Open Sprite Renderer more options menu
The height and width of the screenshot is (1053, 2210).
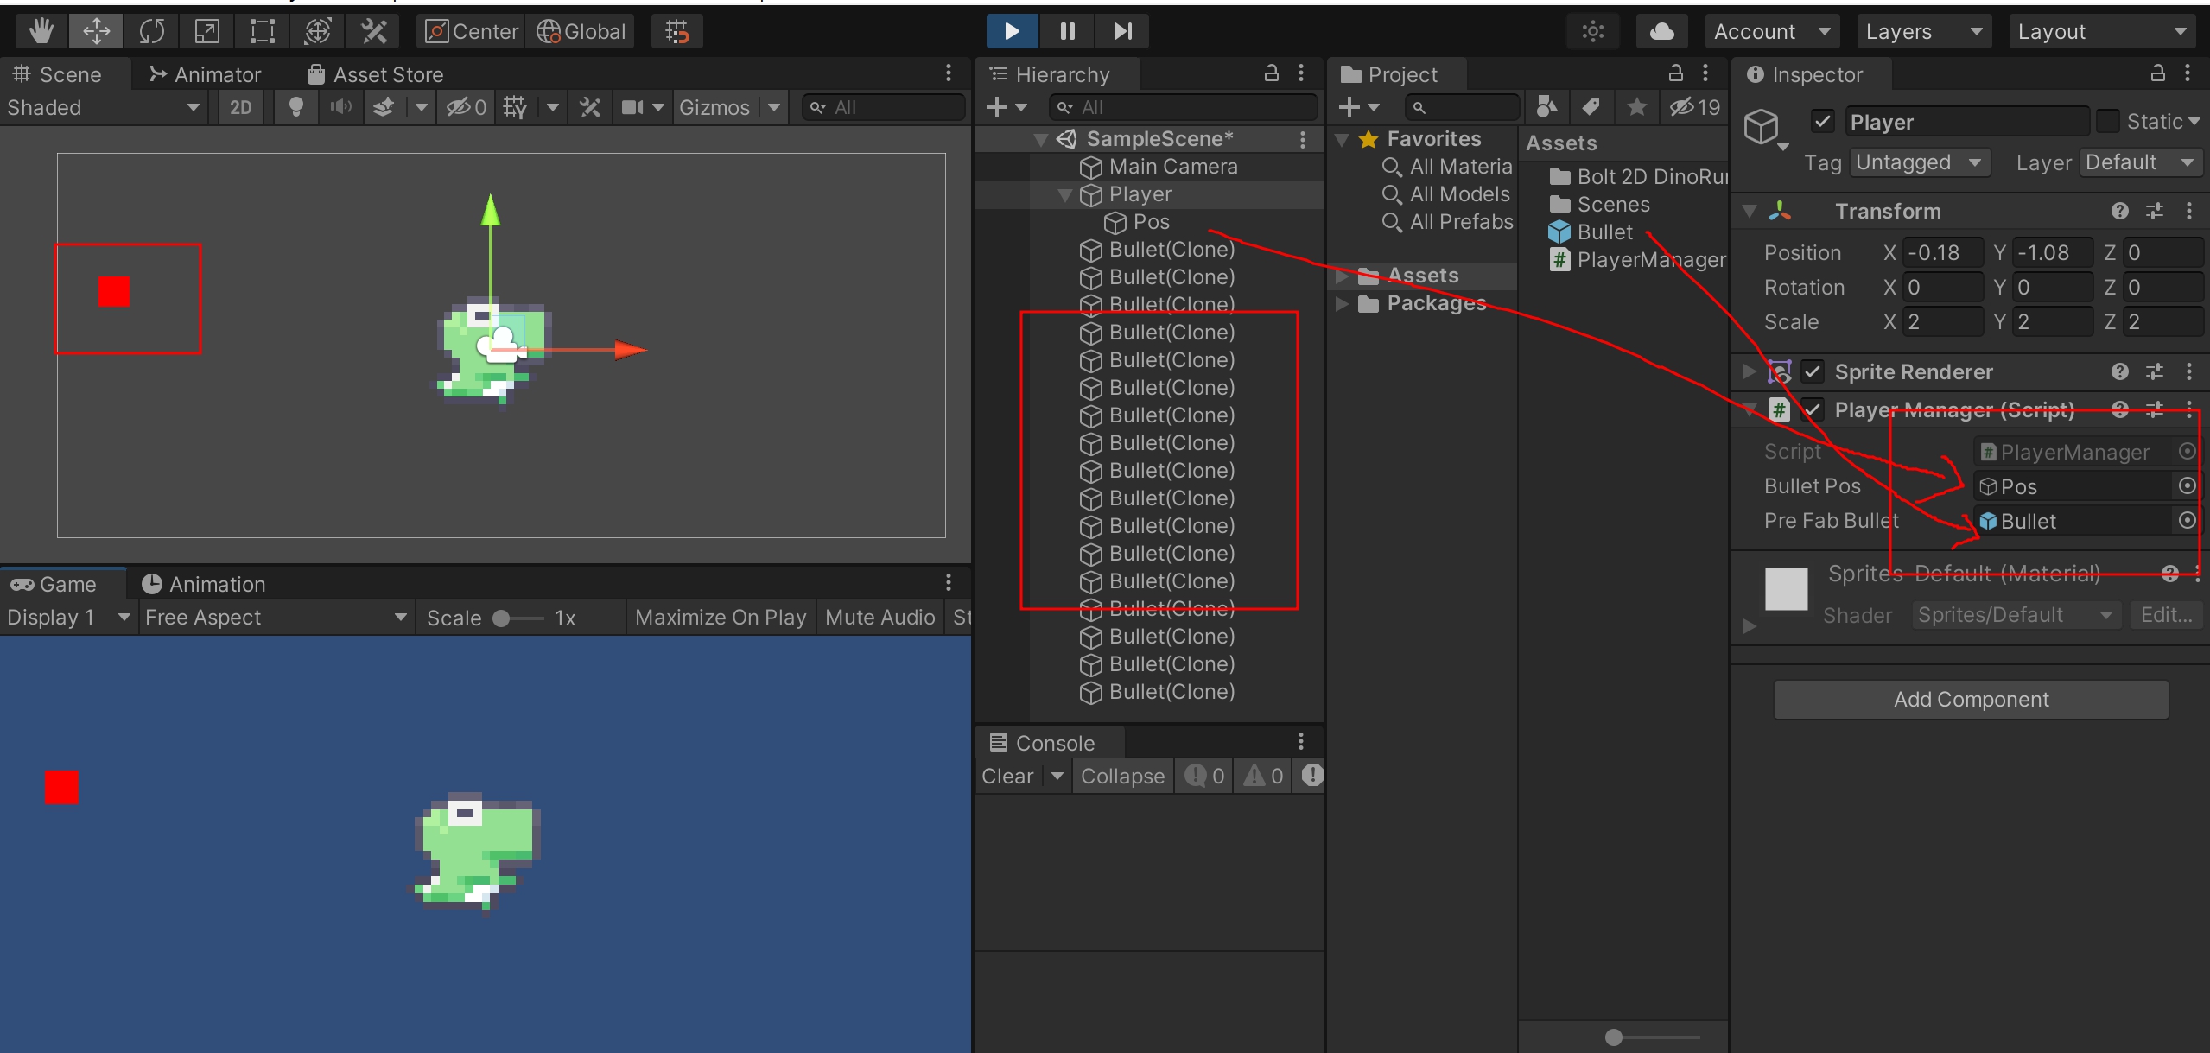pos(2189,371)
